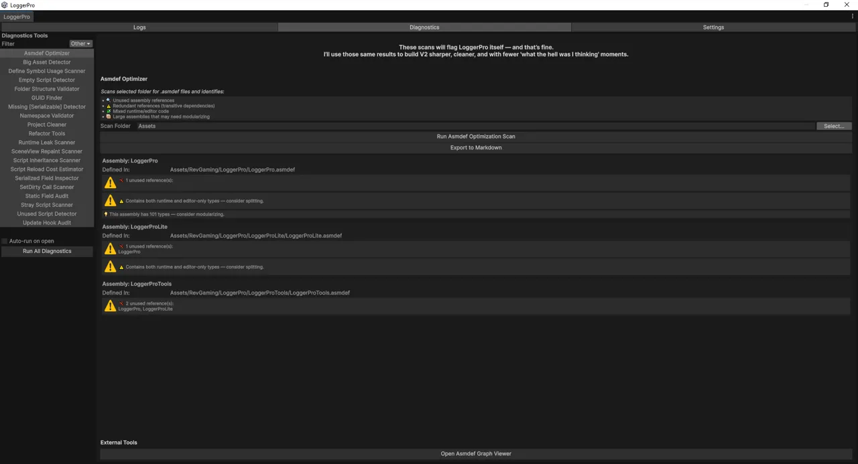Switch to the Logs tab
Viewport: 858px width, 464px height.
[139, 27]
